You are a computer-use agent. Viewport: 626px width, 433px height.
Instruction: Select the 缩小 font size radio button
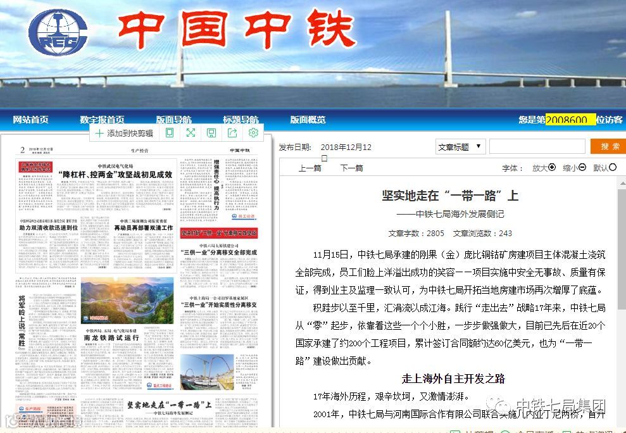(x=582, y=167)
